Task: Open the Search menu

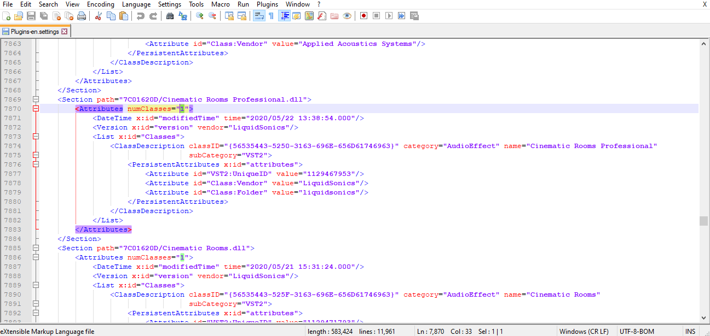Action: (48, 4)
